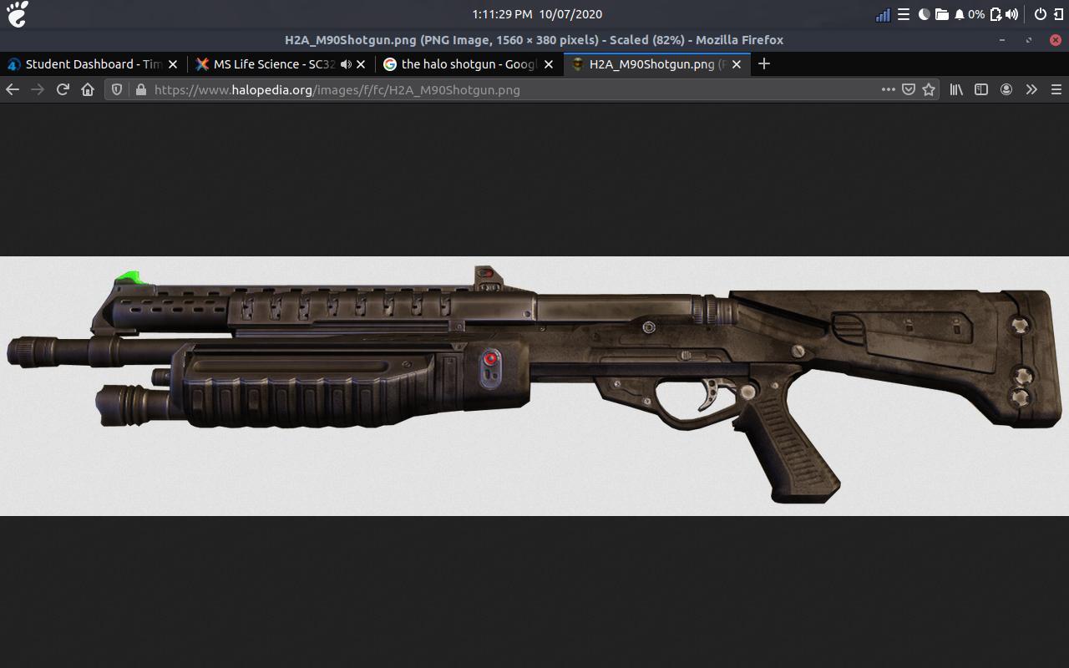Go to the Firefox home page

[x=88, y=89]
